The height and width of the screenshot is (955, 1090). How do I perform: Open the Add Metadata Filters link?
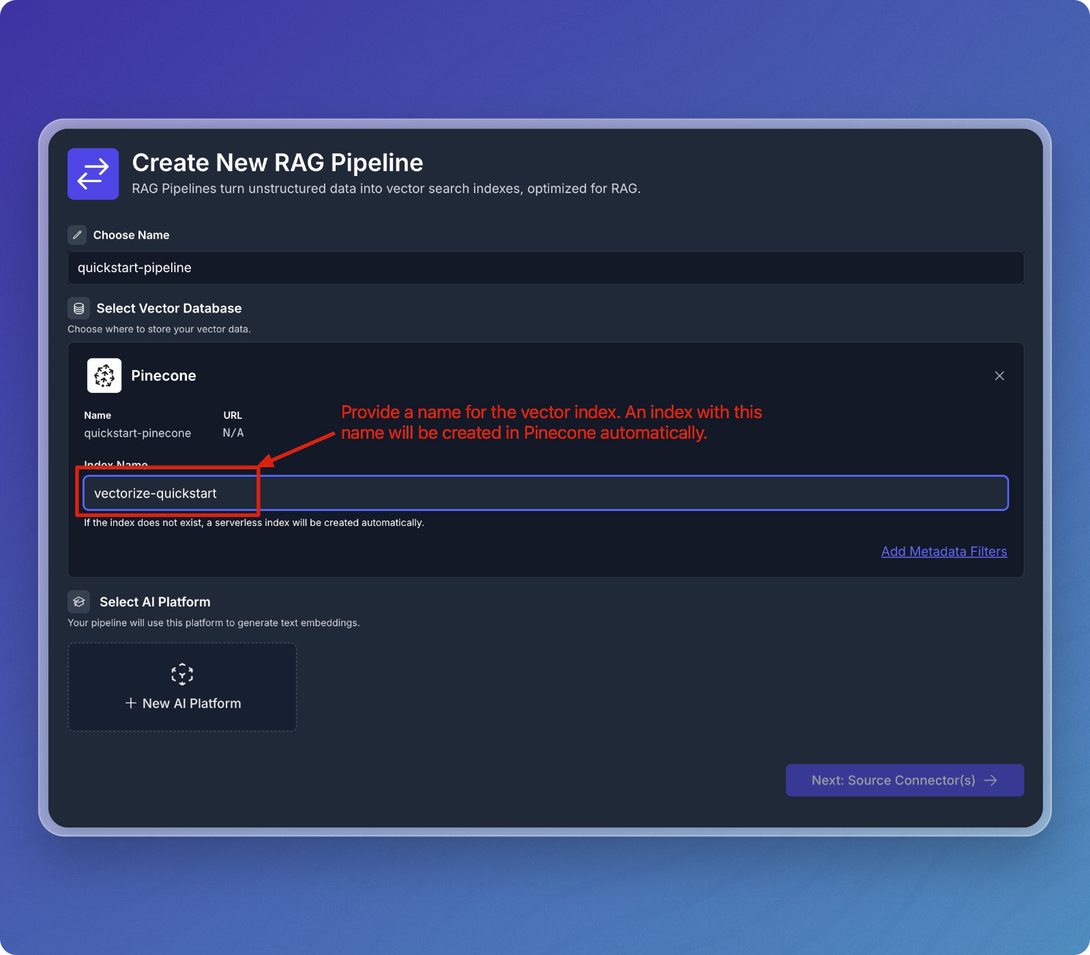point(944,551)
